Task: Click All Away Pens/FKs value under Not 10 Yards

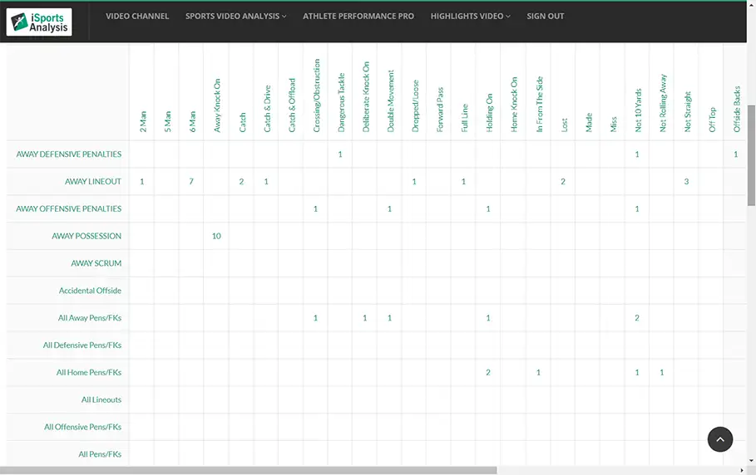Action: tap(637, 318)
